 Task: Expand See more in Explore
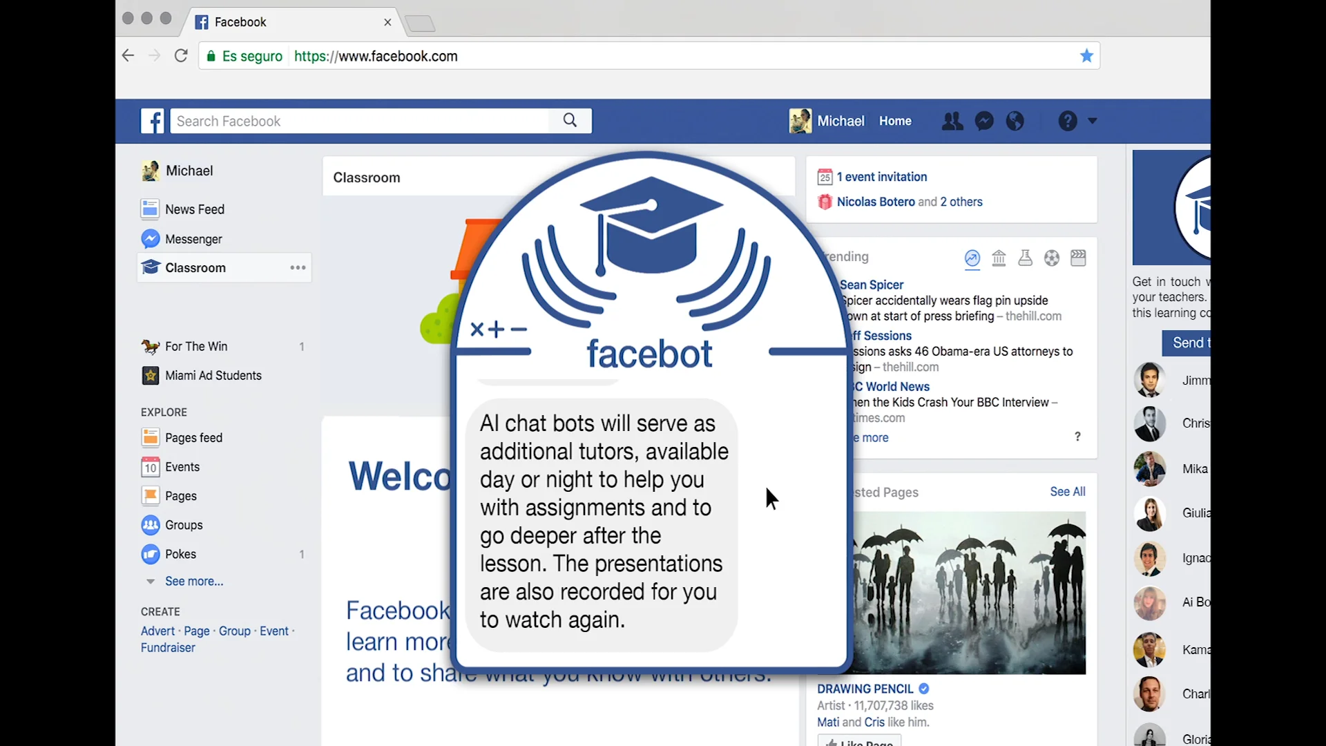coord(194,582)
